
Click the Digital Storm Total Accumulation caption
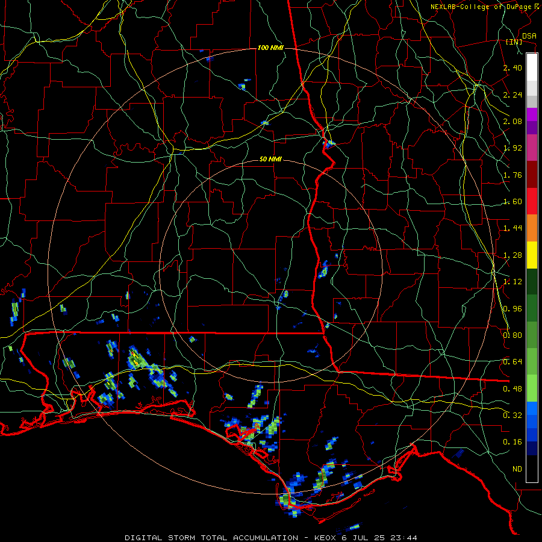270,538
